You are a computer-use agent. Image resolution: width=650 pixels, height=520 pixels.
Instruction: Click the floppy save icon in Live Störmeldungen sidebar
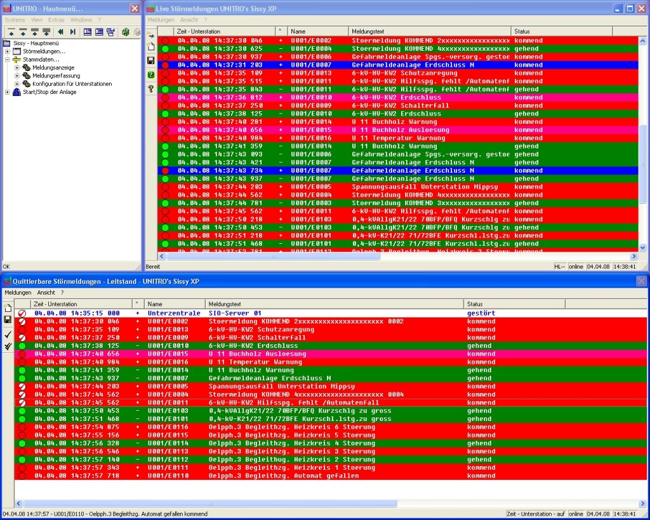click(x=151, y=60)
